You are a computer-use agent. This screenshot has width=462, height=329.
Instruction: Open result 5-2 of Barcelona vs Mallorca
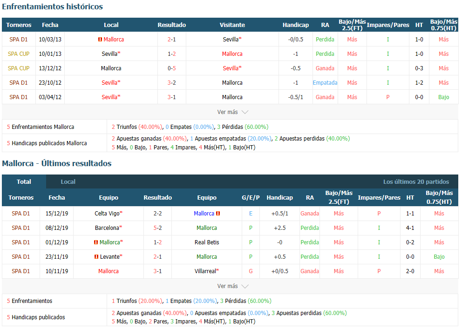(x=157, y=228)
